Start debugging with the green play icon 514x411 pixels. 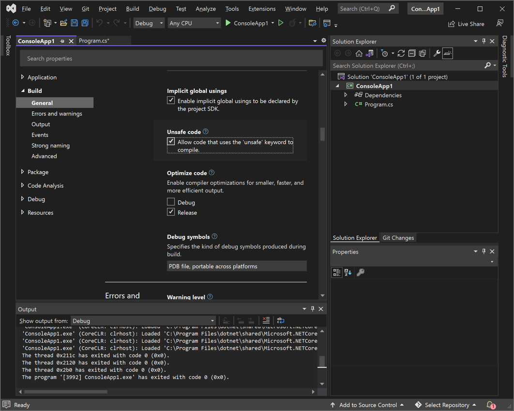(x=228, y=23)
